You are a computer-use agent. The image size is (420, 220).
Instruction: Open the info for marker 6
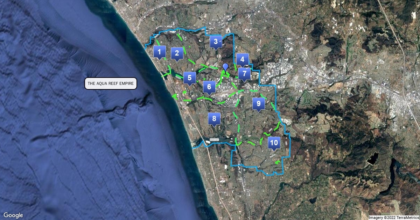pos(209,87)
